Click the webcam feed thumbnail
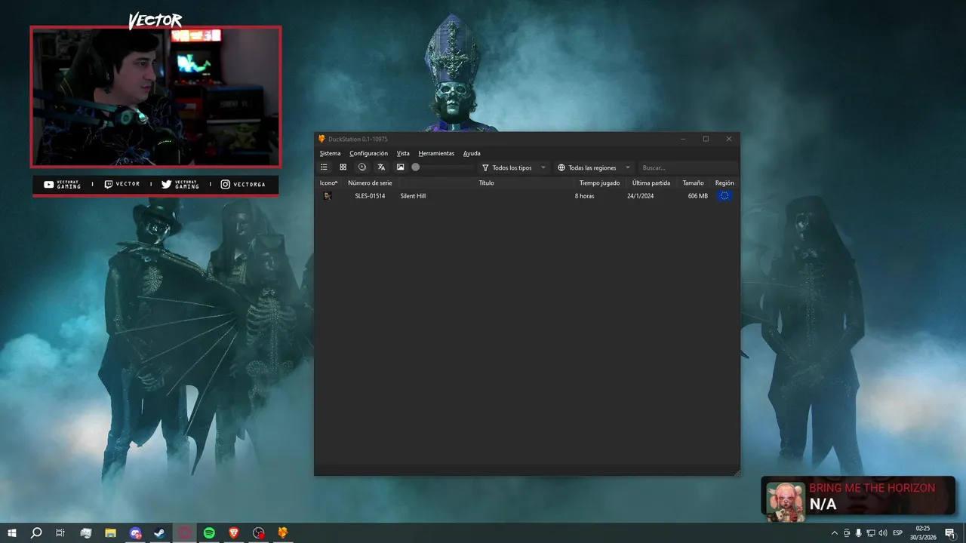966x543 pixels. click(155, 97)
